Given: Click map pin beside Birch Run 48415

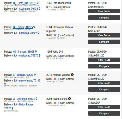Looking at the screenshot, I should pyautogui.click(x=38, y=3).
